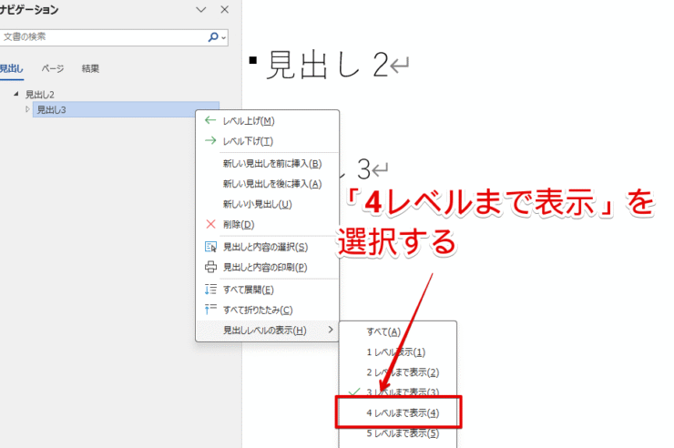Open the navigation pane options dropdown arrow

coord(200,9)
